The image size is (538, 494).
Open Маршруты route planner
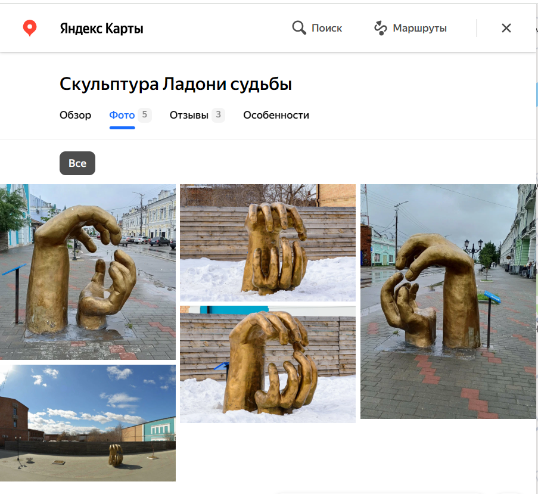click(x=419, y=28)
